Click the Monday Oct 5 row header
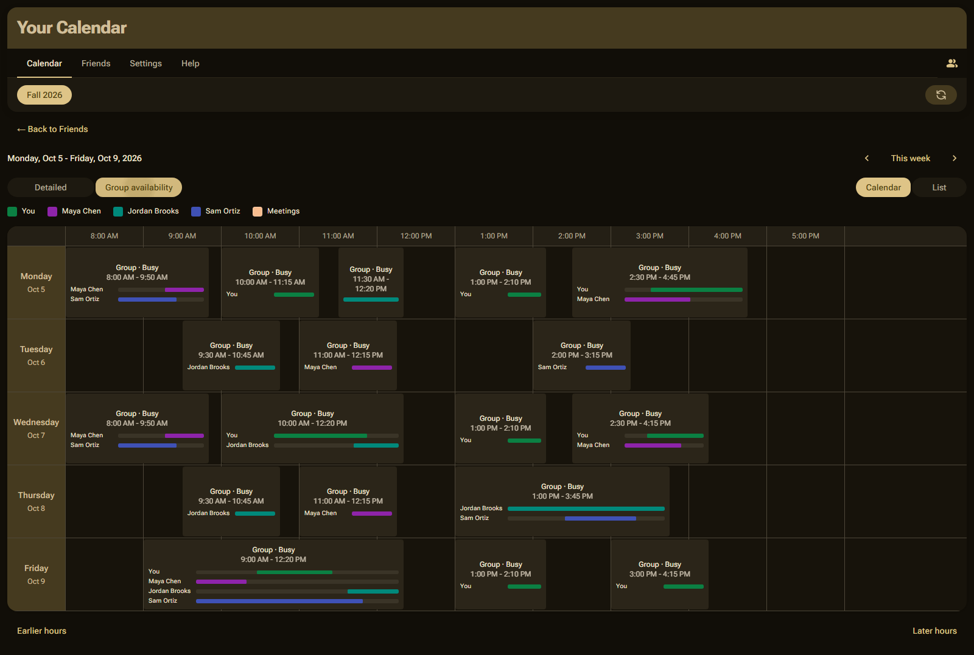Image resolution: width=974 pixels, height=655 pixels. 37,282
